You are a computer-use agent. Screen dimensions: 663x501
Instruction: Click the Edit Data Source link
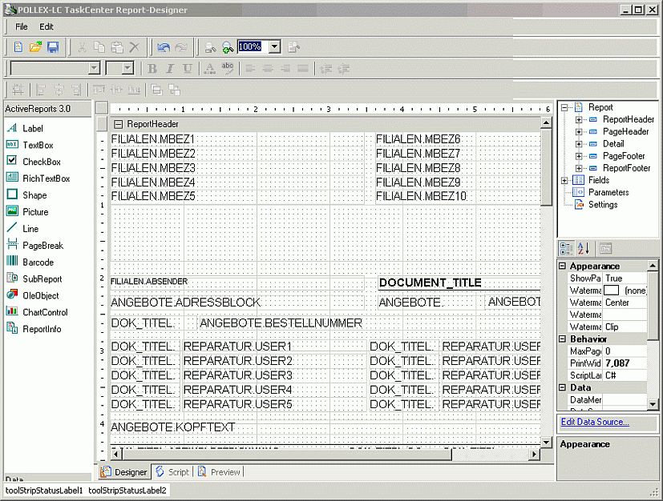(594, 422)
